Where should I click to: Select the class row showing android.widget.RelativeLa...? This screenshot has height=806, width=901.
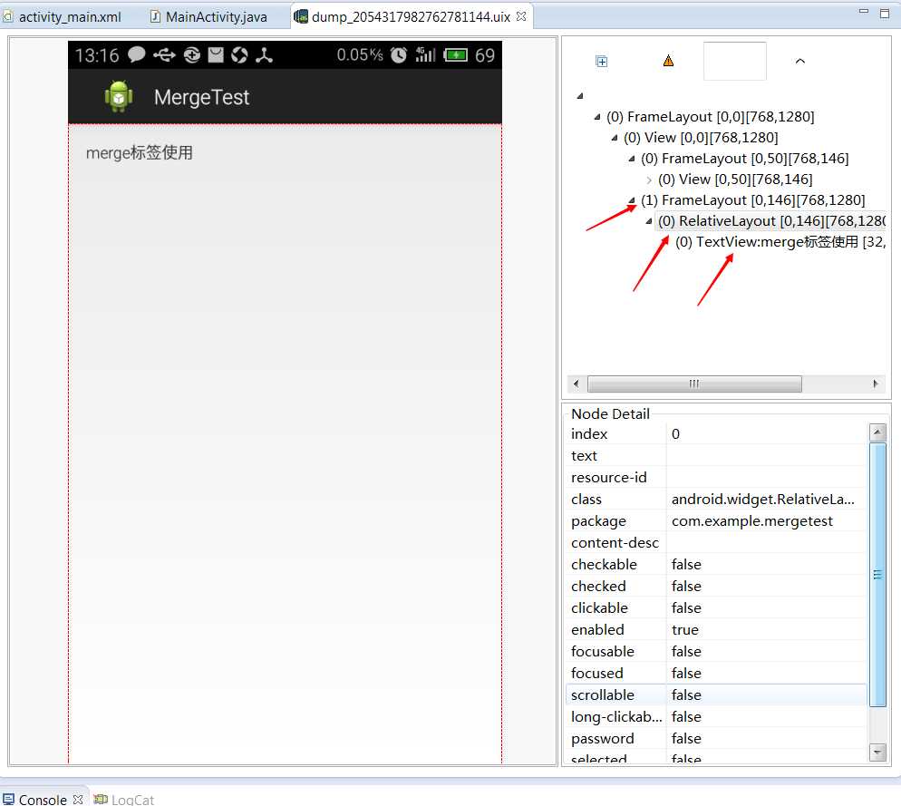tap(717, 499)
